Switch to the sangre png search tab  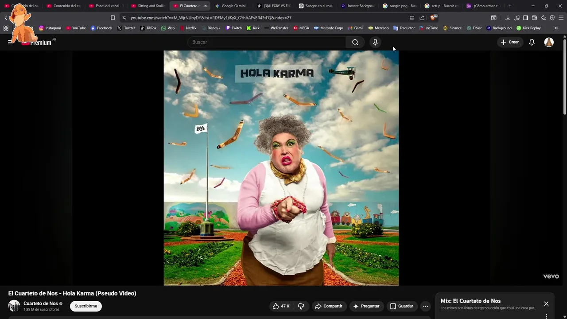point(400,6)
